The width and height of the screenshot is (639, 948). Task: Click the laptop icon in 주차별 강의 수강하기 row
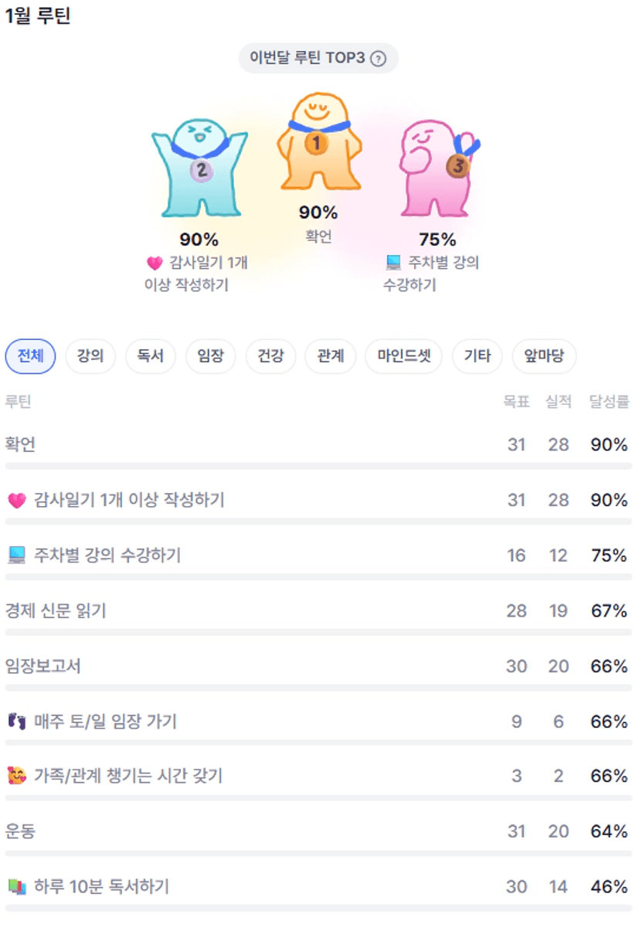click(x=16, y=556)
